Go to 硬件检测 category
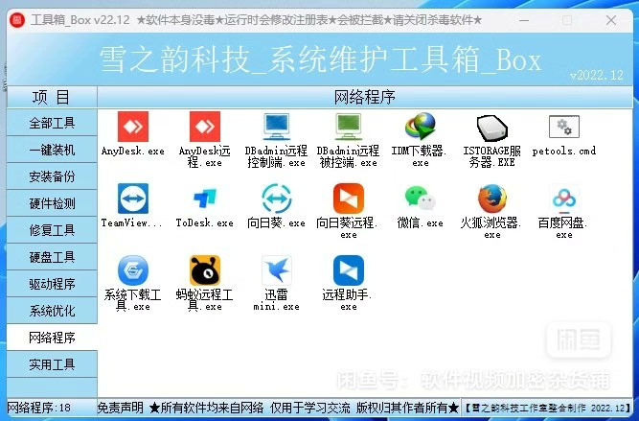 click(52, 203)
